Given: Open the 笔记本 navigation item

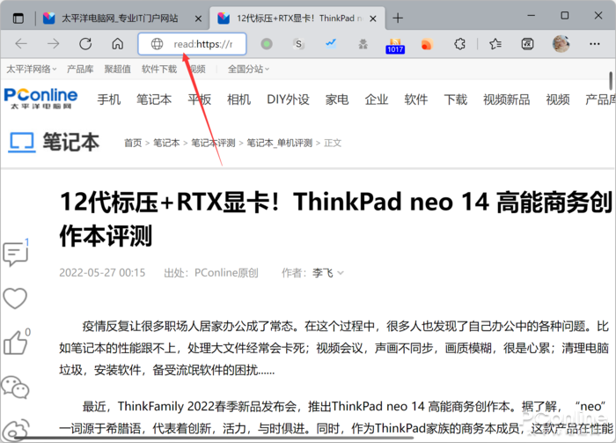Looking at the screenshot, I should coord(154,100).
